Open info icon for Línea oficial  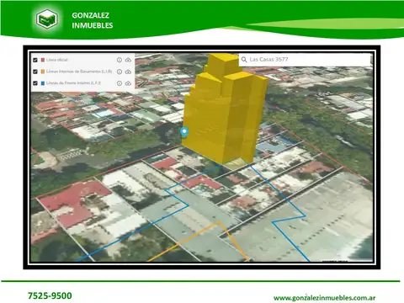(120, 60)
